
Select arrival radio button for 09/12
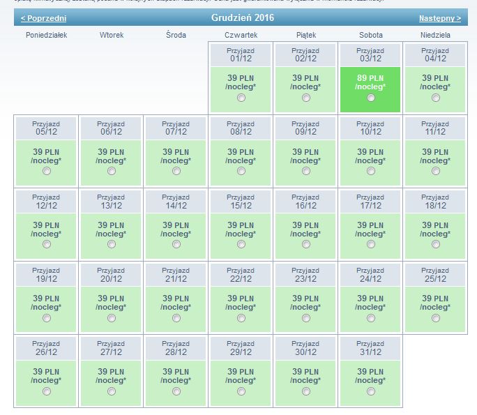point(306,171)
